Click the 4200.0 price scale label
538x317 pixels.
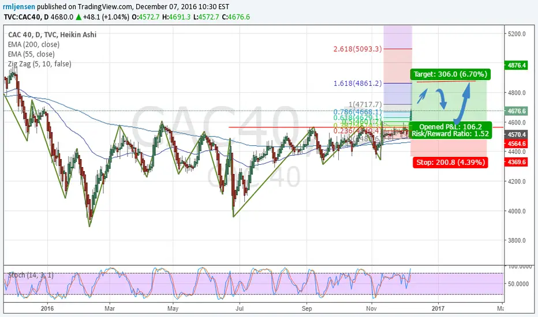point(517,182)
